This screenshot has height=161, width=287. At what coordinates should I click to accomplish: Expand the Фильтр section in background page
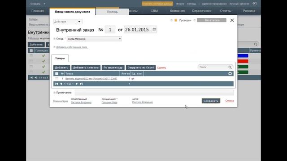34,38
